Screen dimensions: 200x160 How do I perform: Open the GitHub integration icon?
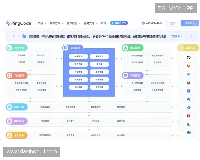189,58
